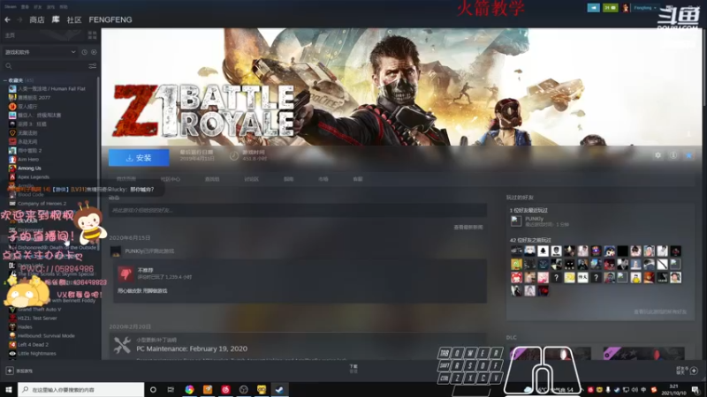
Task: Go forward with the forward arrow
Action: pyautogui.click(x=19, y=19)
